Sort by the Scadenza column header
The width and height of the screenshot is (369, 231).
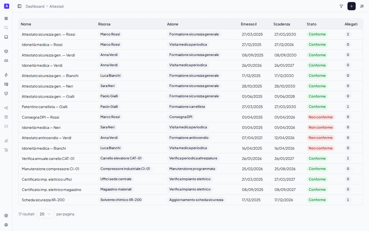pyautogui.click(x=282, y=24)
